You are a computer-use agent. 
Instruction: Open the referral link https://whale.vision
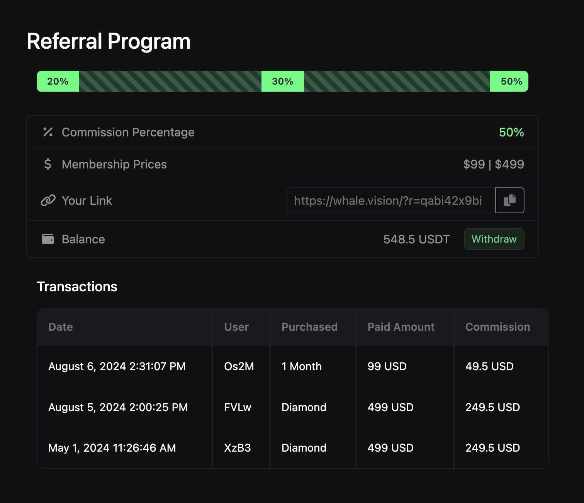coord(388,201)
